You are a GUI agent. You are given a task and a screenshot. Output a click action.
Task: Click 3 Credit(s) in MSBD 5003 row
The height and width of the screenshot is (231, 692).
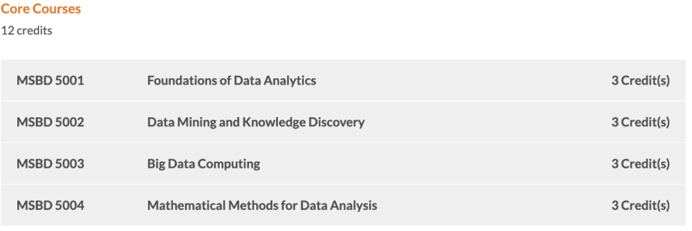pyautogui.click(x=640, y=164)
